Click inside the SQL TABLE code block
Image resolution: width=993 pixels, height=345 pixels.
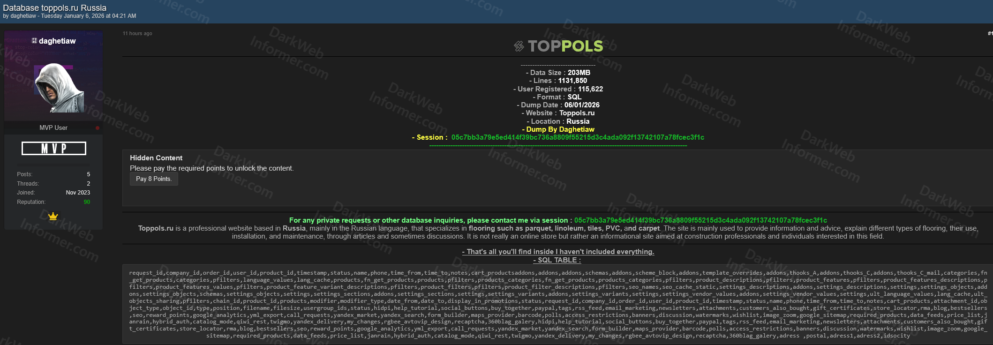click(558, 304)
